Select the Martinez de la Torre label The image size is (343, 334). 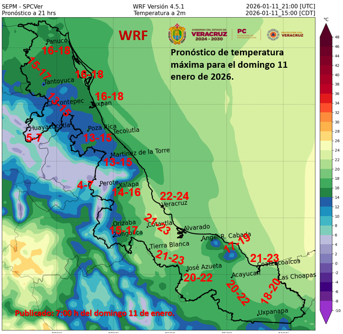[x=140, y=153]
